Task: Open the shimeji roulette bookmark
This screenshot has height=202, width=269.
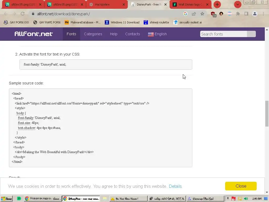Action: pyautogui.click(x=156, y=22)
